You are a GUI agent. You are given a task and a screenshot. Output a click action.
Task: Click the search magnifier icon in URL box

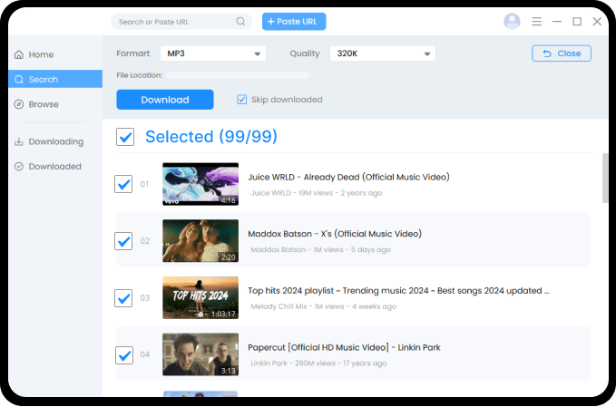(x=240, y=22)
